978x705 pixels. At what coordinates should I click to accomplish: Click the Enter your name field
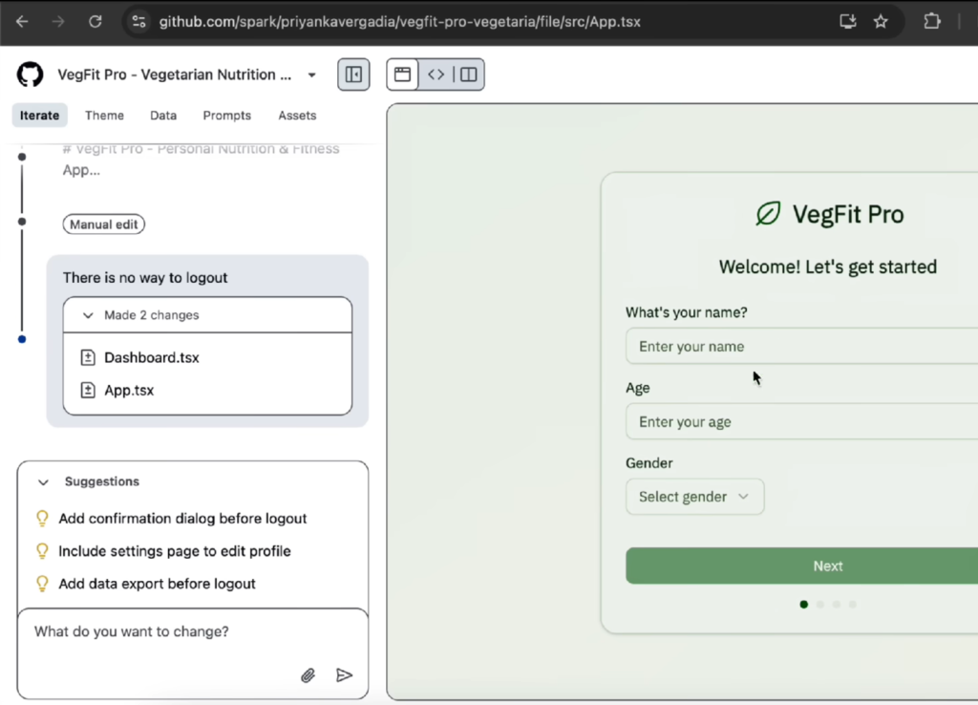coord(802,347)
